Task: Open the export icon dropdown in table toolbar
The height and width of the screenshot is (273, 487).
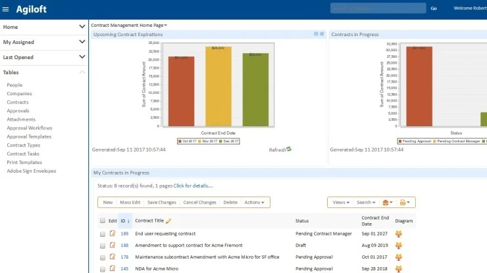Action: coord(389,202)
